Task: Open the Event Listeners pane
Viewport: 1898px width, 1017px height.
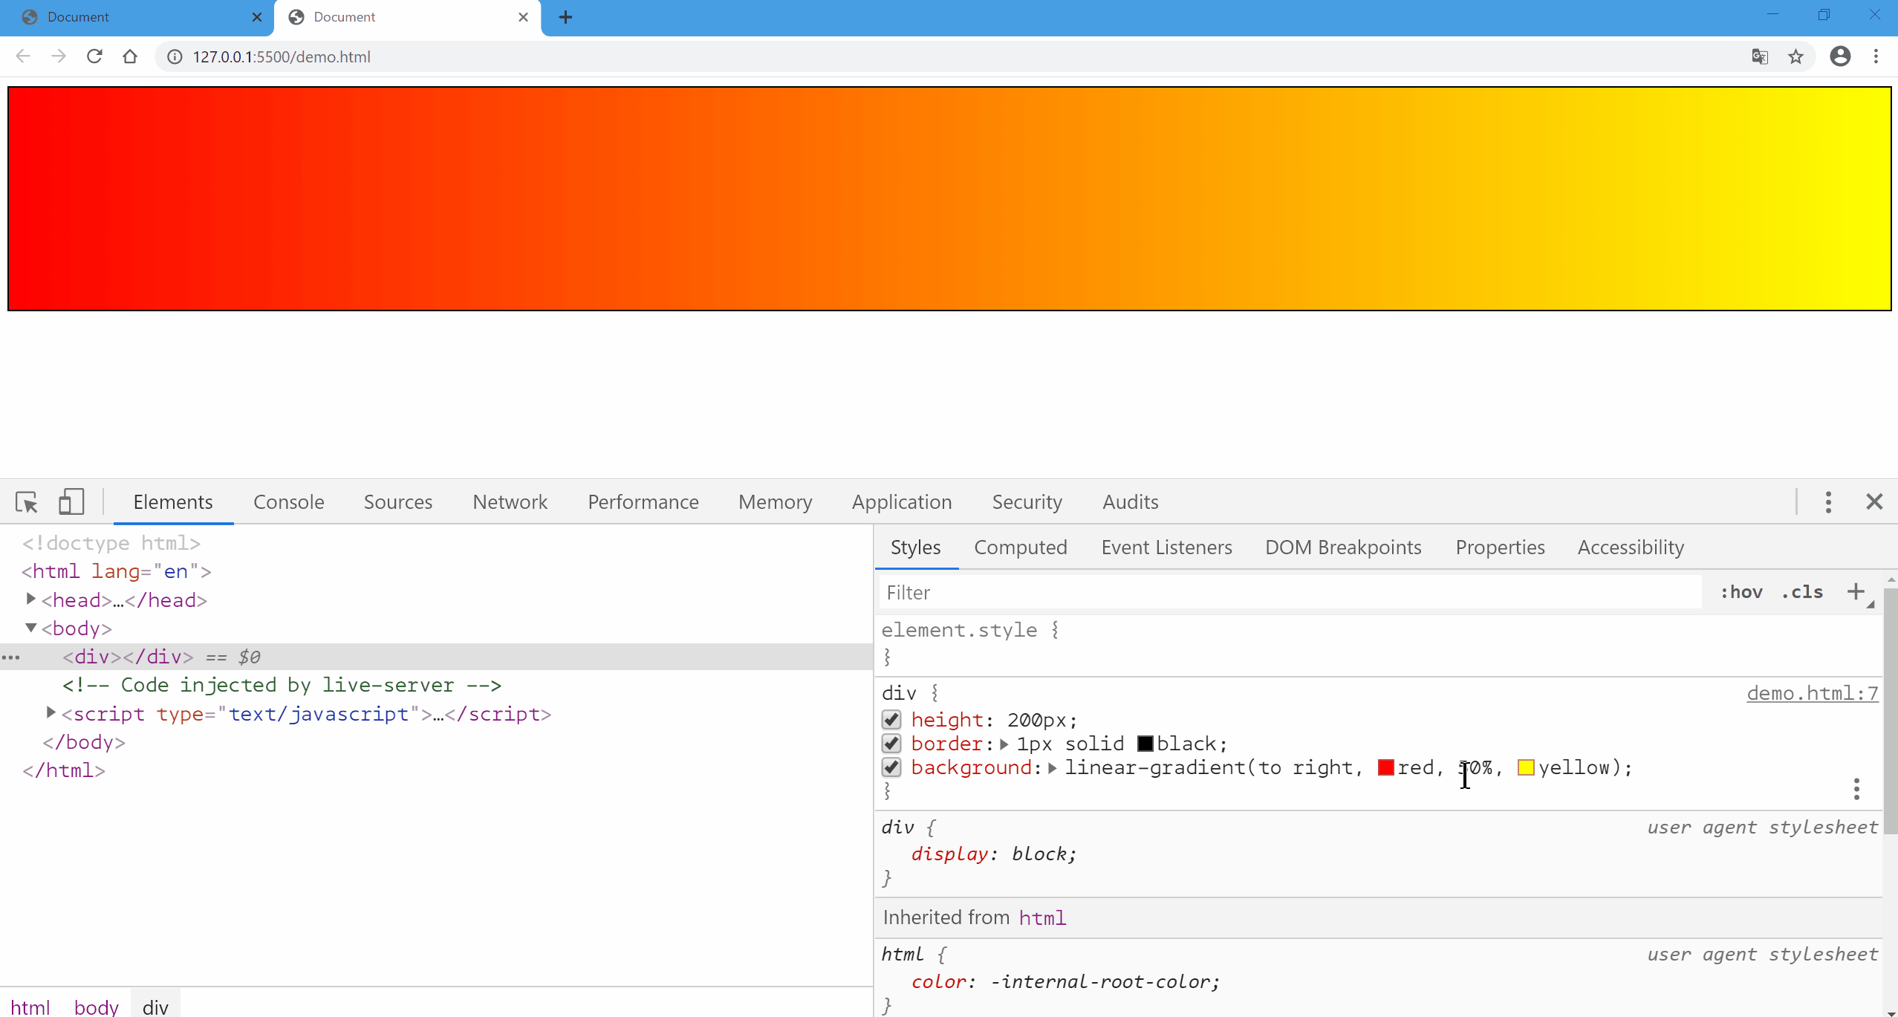Action: click(1167, 548)
